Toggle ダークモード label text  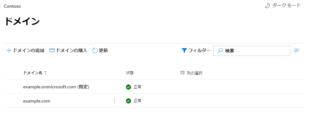(x=287, y=5)
